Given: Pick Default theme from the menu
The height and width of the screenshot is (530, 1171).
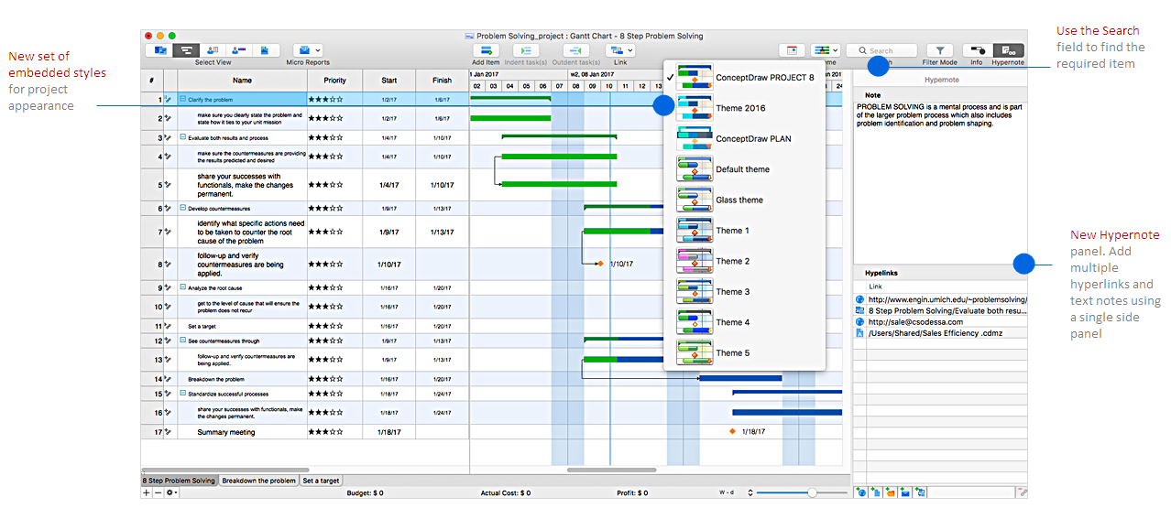Looking at the screenshot, I should (745, 169).
